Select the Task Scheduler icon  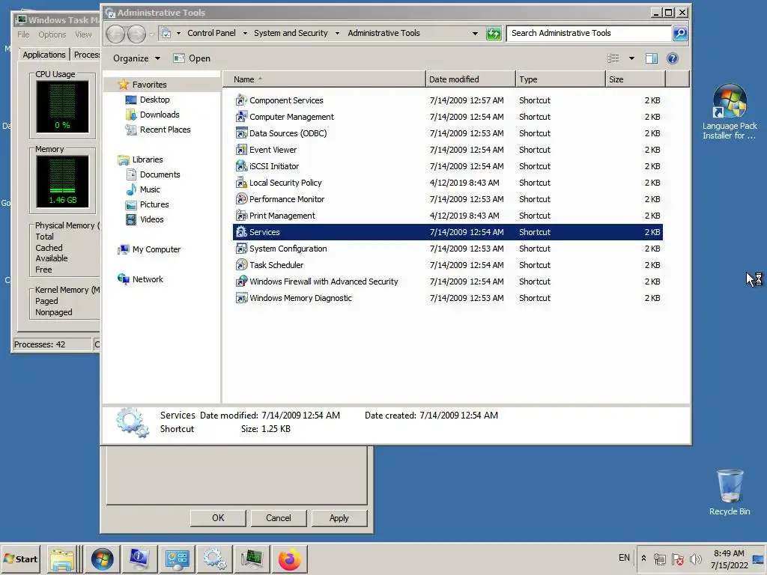point(241,265)
